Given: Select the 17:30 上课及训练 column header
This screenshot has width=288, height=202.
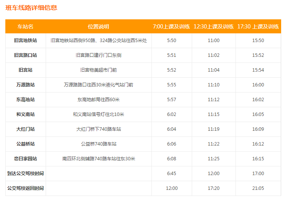Looking at the screenshot, I should (x=258, y=27).
